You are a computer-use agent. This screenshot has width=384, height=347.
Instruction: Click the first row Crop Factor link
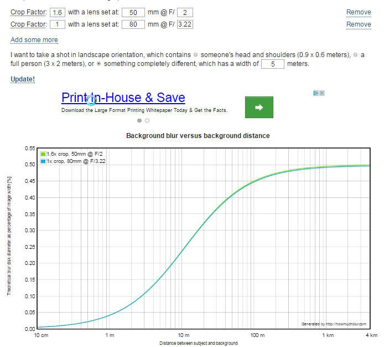point(28,12)
